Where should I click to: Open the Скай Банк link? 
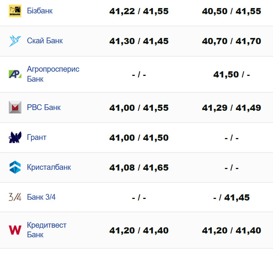[45, 41]
